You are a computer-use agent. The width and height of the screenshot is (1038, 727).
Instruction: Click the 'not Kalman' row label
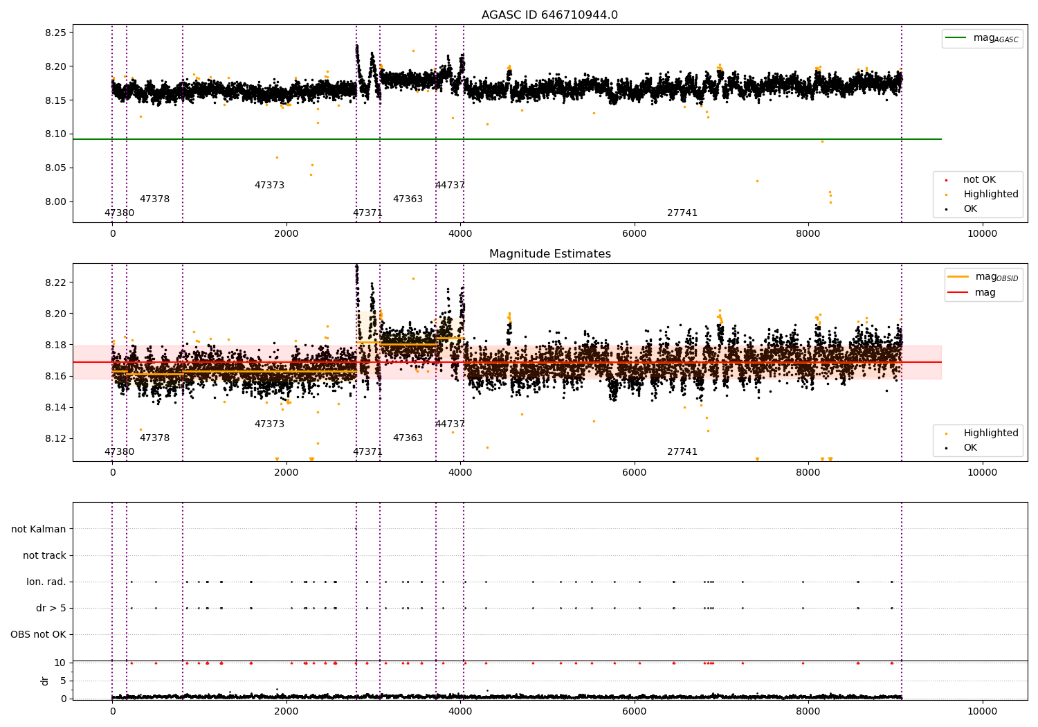[39, 529]
